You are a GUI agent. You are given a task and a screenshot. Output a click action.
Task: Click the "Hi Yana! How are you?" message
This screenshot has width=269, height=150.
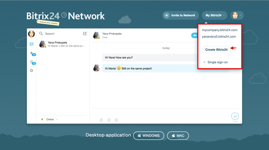click(x=150, y=58)
